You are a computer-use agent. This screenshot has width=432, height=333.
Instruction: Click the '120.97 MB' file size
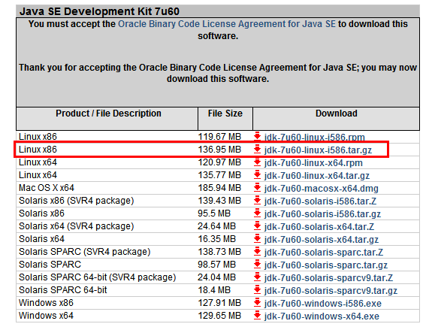(219, 162)
